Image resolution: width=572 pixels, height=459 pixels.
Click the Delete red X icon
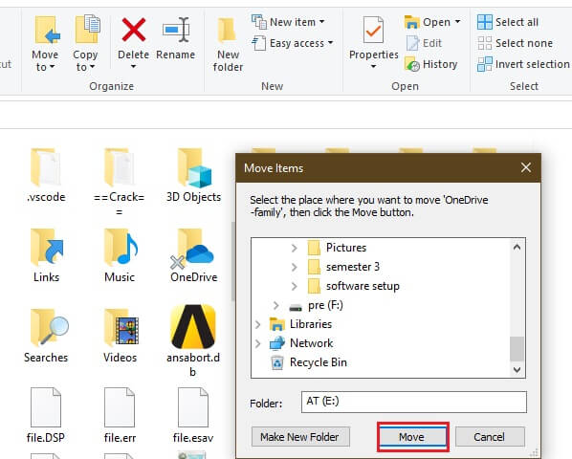coord(134,30)
